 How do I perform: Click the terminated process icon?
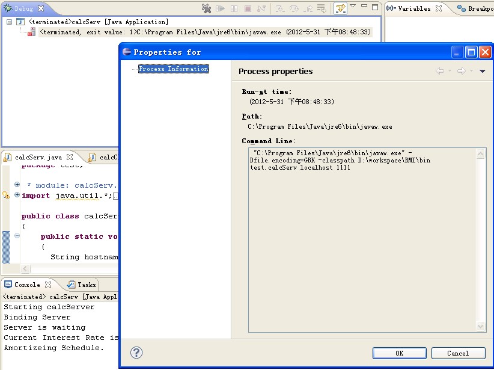[31, 32]
